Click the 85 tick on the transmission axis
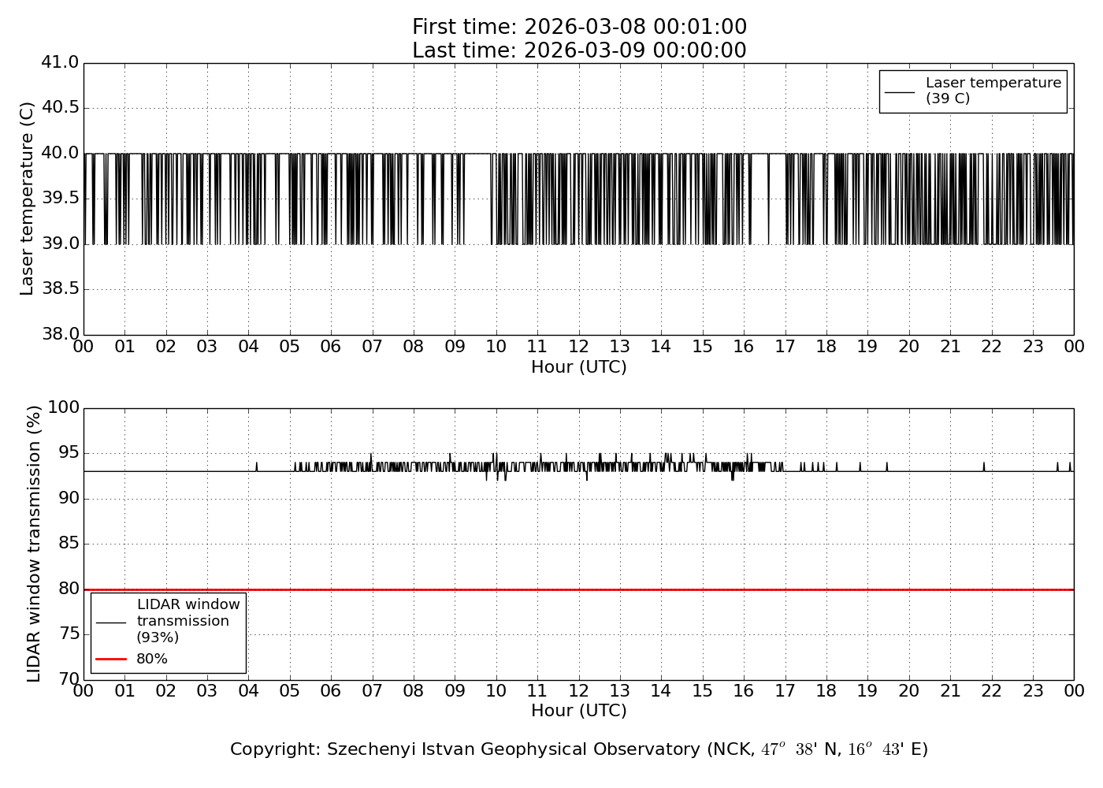 pyautogui.click(x=69, y=544)
